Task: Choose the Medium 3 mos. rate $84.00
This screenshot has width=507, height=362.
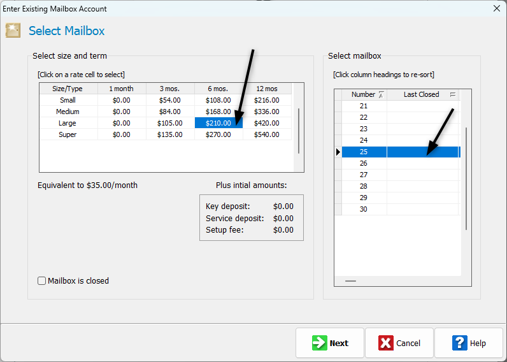Action: coord(170,112)
